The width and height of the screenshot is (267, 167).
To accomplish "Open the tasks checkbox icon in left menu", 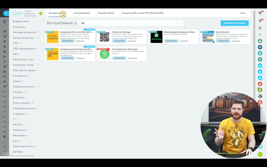I will pos(5,37).
